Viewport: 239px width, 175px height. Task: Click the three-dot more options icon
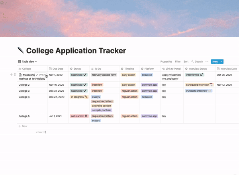click(x=207, y=61)
